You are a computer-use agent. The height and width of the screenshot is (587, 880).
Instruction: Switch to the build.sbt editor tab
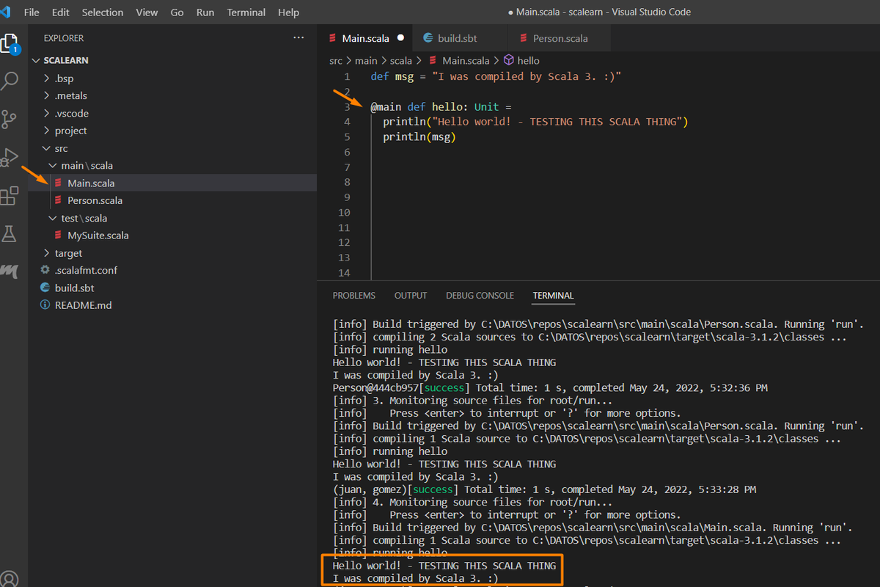coord(459,37)
